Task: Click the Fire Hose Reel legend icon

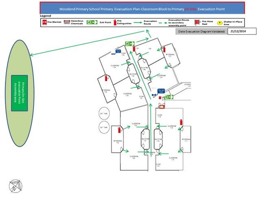Action: coord(197,23)
